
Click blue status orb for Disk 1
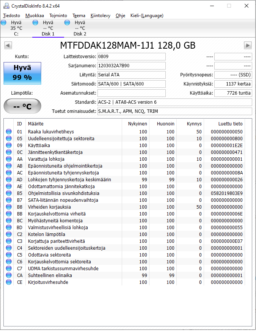35,22
